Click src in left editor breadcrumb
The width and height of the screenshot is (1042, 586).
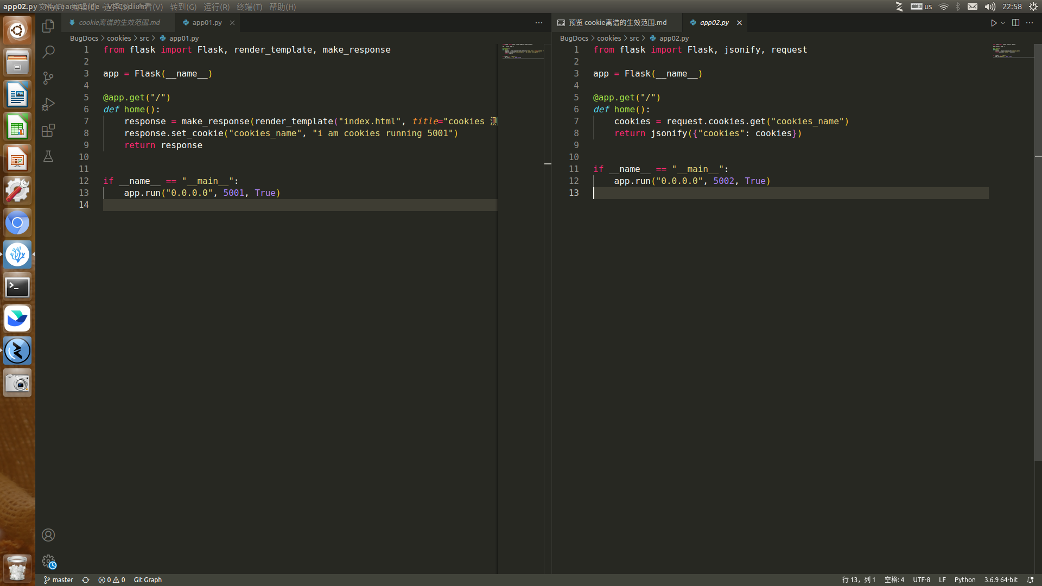[144, 39]
